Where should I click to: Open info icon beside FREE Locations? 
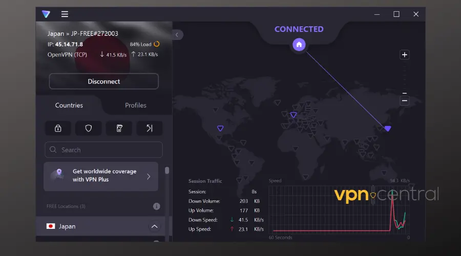(157, 206)
